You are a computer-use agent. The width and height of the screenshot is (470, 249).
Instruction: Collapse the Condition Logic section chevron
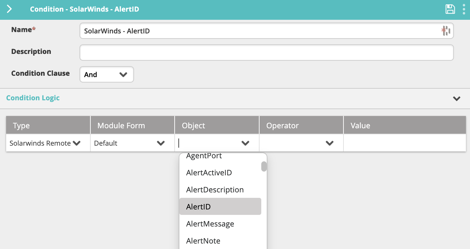point(456,99)
